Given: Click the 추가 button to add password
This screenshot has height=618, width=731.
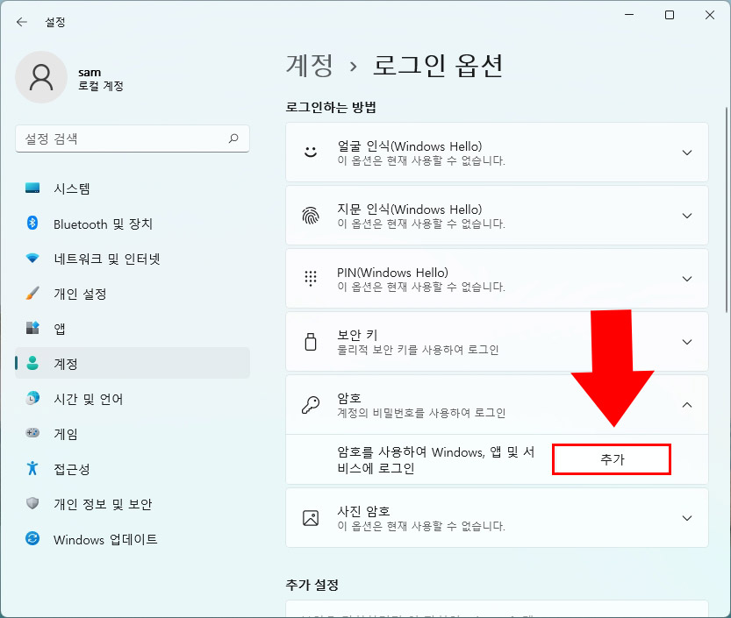Looking at the screenshot, I should click(x=611, y=458).
